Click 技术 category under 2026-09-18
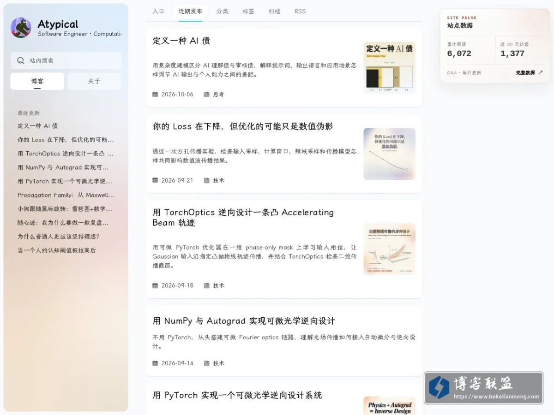 [218, 285]
